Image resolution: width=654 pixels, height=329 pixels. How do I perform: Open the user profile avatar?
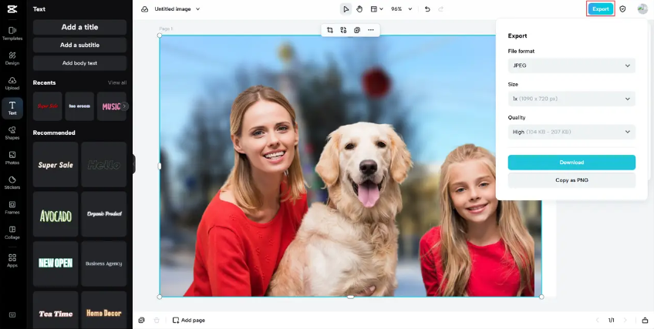coord(642,8)
